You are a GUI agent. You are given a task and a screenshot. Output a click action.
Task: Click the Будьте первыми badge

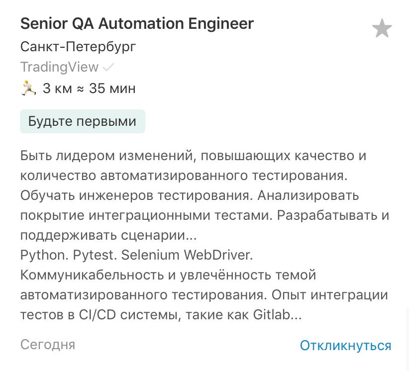pos(83,121)
